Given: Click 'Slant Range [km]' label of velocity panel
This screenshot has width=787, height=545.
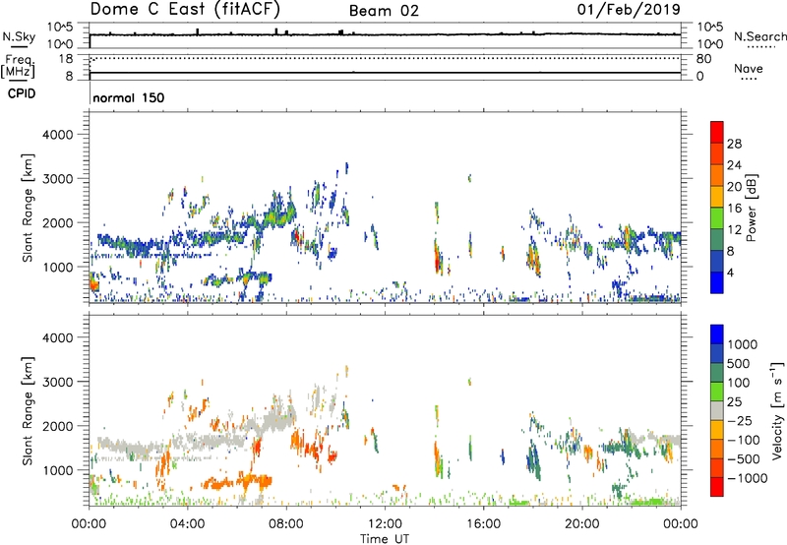Looking at the screenshot, I should point(28,411).
